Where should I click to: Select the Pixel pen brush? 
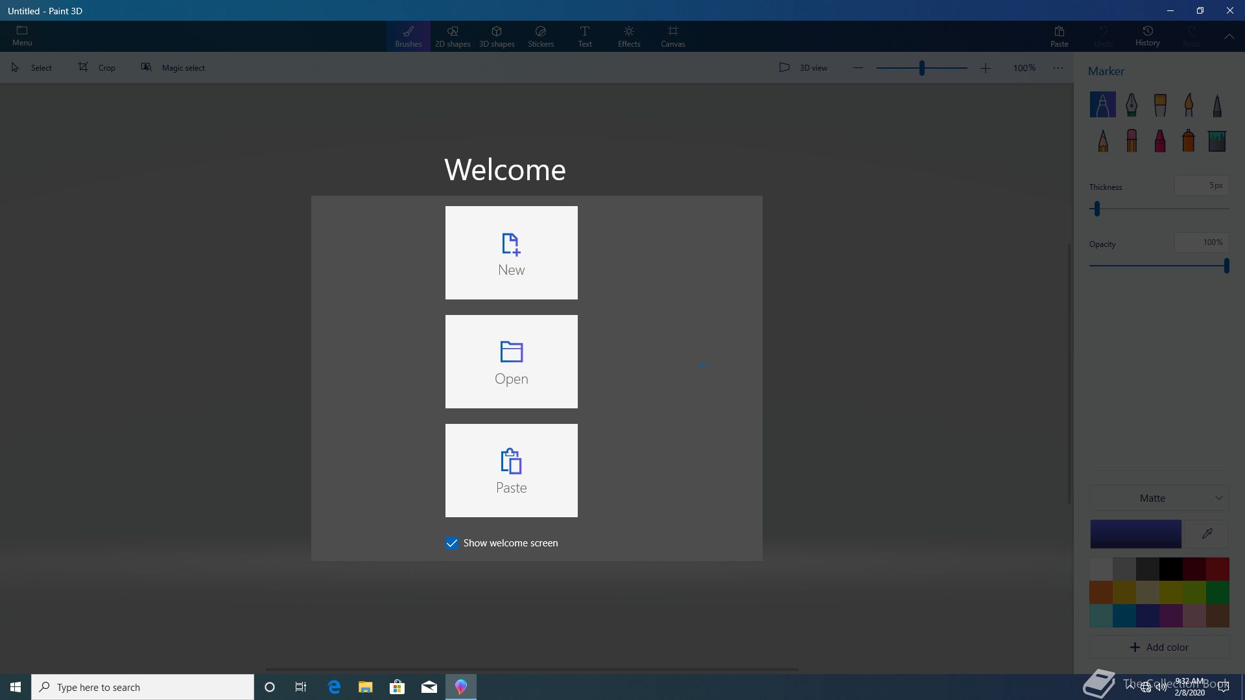1217,104
